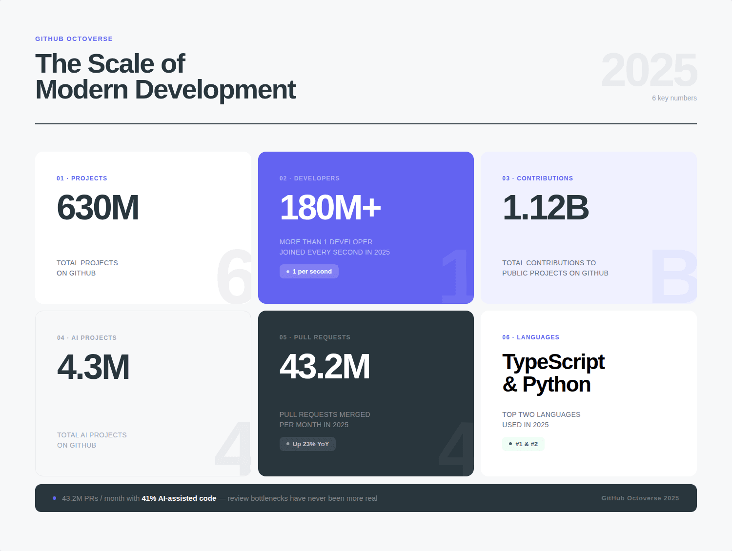Select the 630M figure

pos(98,208)
